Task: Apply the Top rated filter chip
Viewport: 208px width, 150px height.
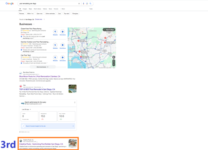Action: (x=67, y=14)
